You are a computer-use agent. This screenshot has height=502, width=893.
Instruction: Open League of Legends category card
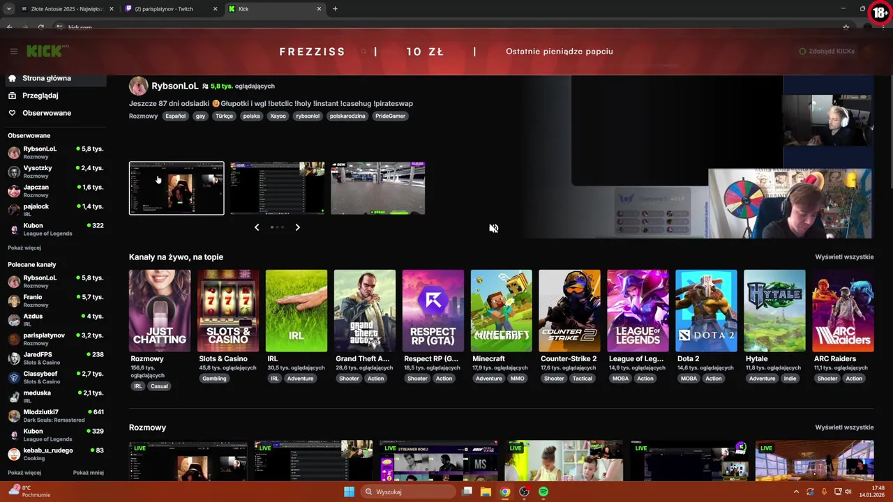coord(638,311)
